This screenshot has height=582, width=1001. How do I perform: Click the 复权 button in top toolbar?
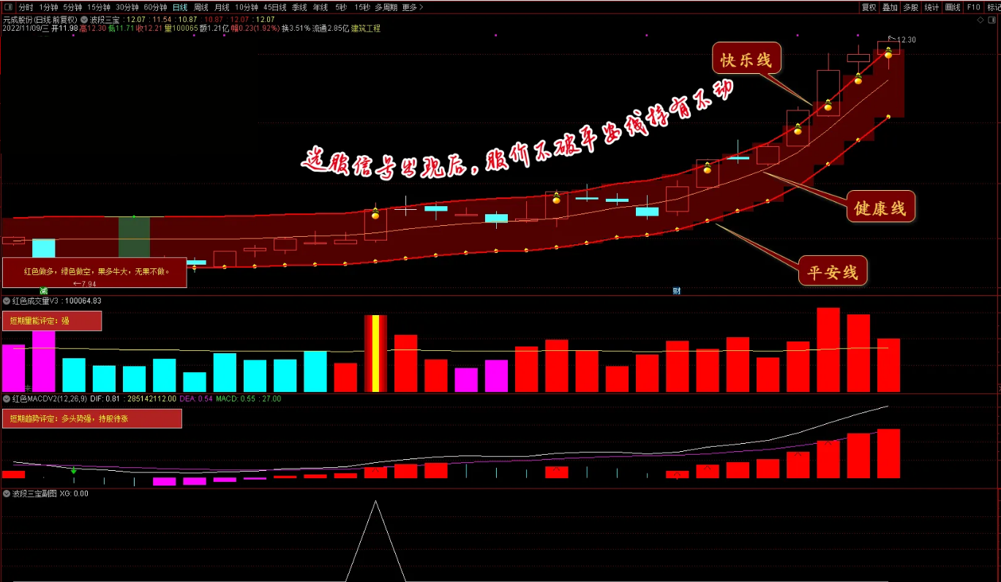tap(869, 7)
